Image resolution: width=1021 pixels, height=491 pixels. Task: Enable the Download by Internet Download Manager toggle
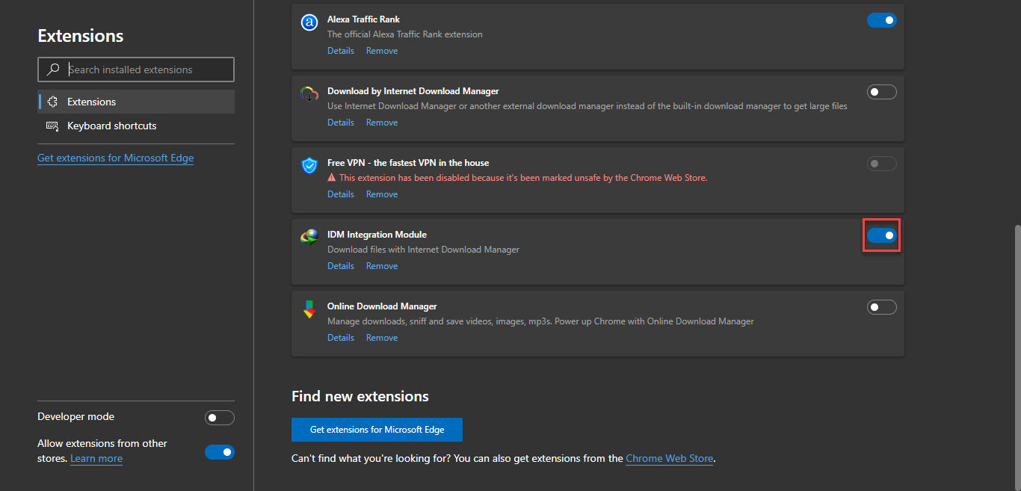point(881,92)
